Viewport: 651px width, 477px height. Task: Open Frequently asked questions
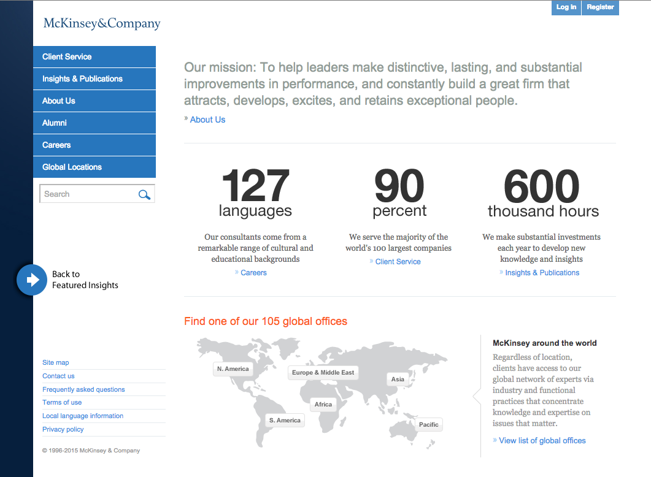[x=83, y=389]
